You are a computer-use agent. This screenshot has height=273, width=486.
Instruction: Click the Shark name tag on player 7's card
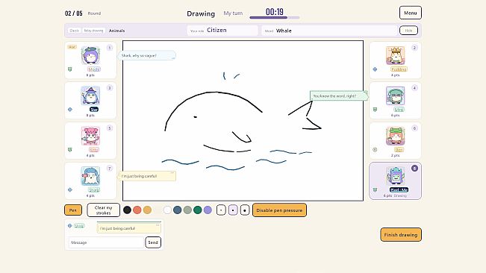(93, 189)
